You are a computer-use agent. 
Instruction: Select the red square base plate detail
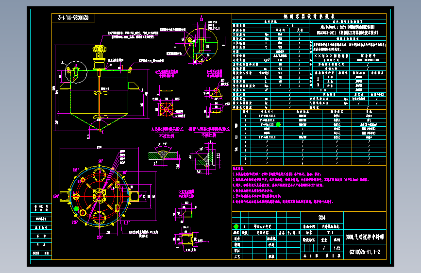166,109
